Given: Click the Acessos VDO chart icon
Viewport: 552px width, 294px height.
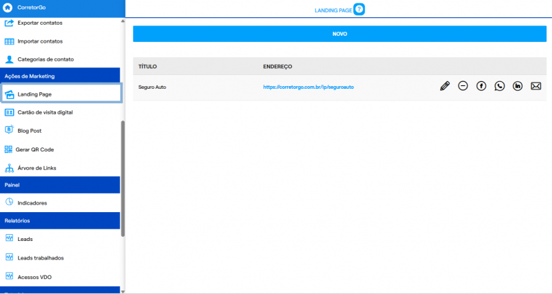Looking at the screenshot, I should 9,276.
